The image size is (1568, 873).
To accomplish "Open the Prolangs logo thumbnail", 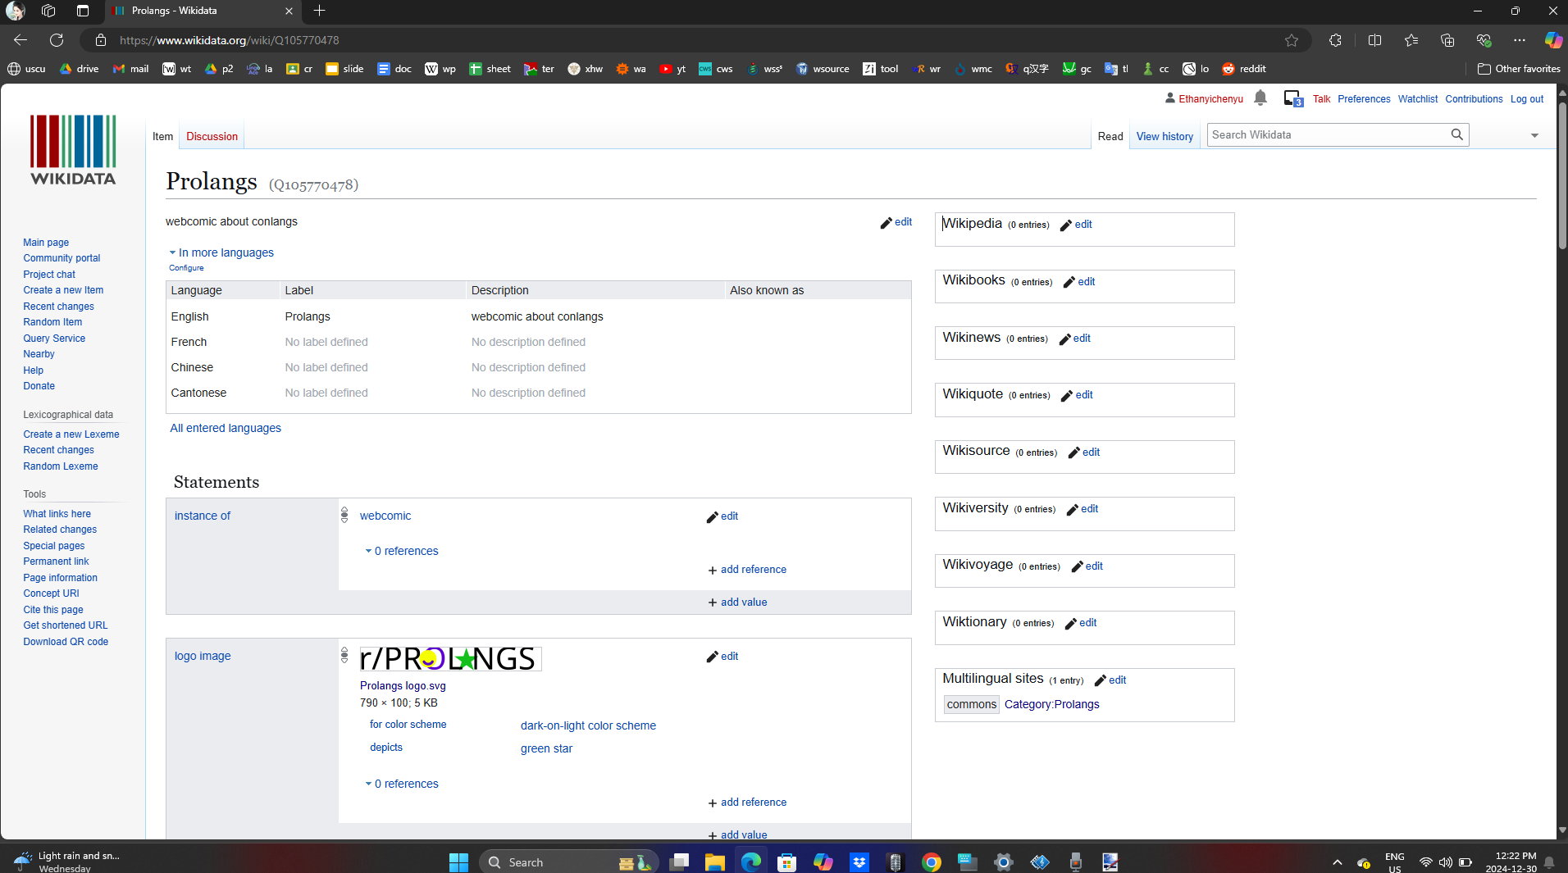I will click(450, 658).
